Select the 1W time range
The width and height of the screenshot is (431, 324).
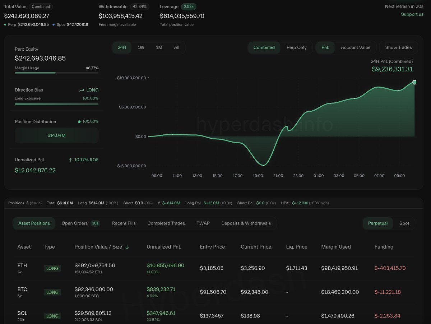pyautogui.click(x=141, y=47)
